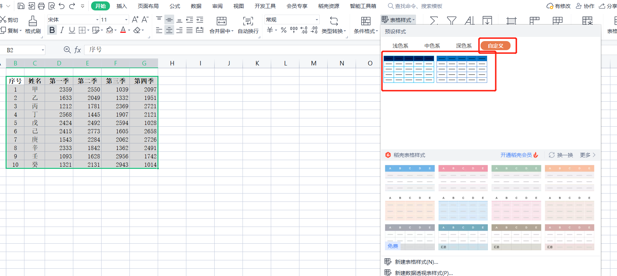Select the first custom dark-blue table style thumbnail
Viewport: 617px width, 276px height.
pos(409,69)
